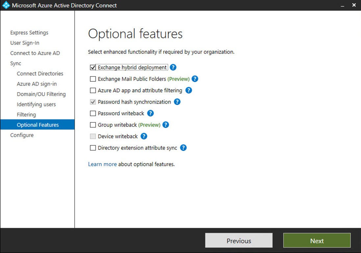Viewport: 361px width, 253px height.
Task: Select the Sync step in sidebar
Action: click(16, 63)
